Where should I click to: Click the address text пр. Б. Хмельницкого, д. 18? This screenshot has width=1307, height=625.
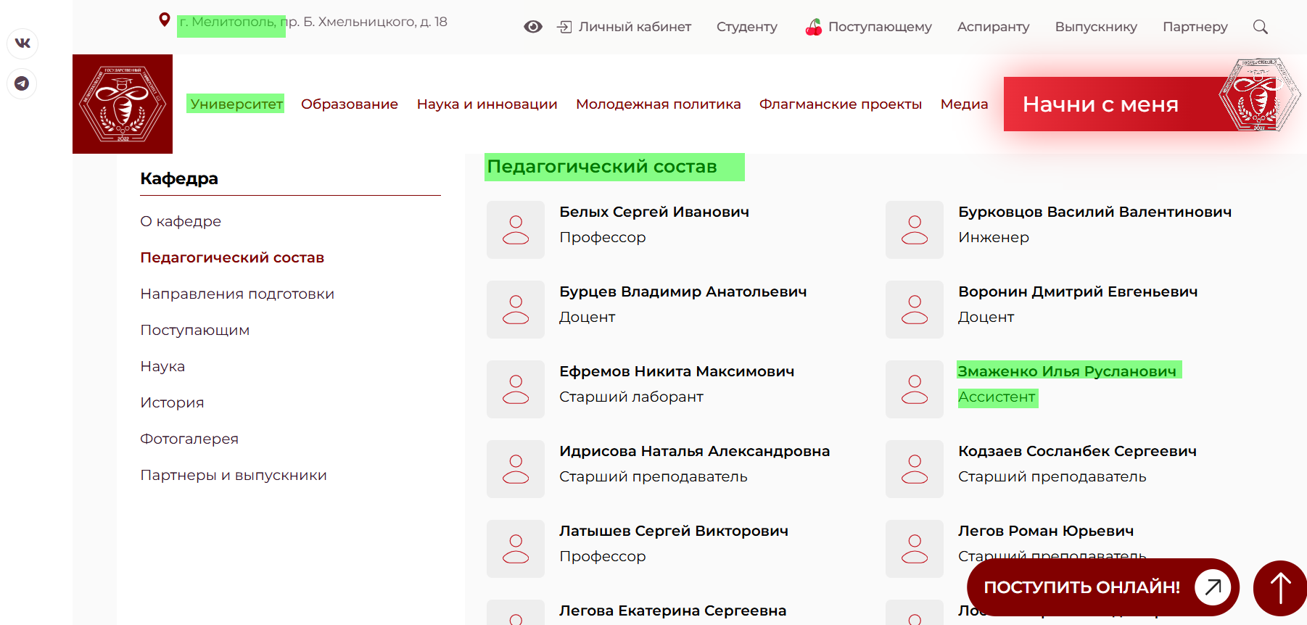[x=364, y=22]
